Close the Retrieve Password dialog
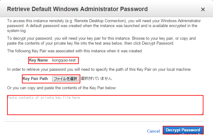 [x=203, y=10]
